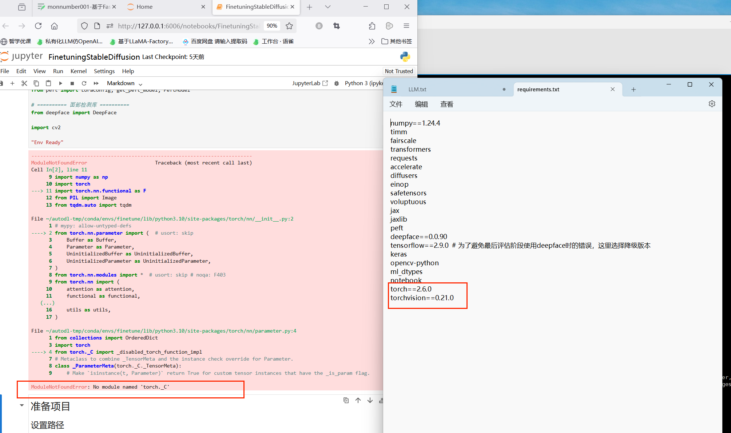Open the 编辑 menu in Notepad
The width and height of the screenshot is (731, 433).
click(x=421, y=104)
